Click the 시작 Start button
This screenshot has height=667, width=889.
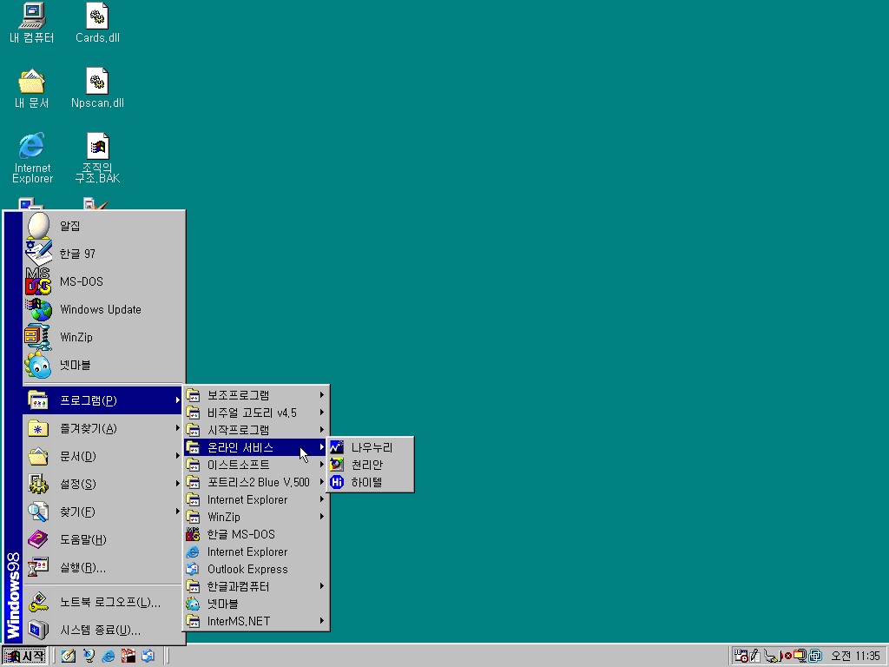(24, 657)
